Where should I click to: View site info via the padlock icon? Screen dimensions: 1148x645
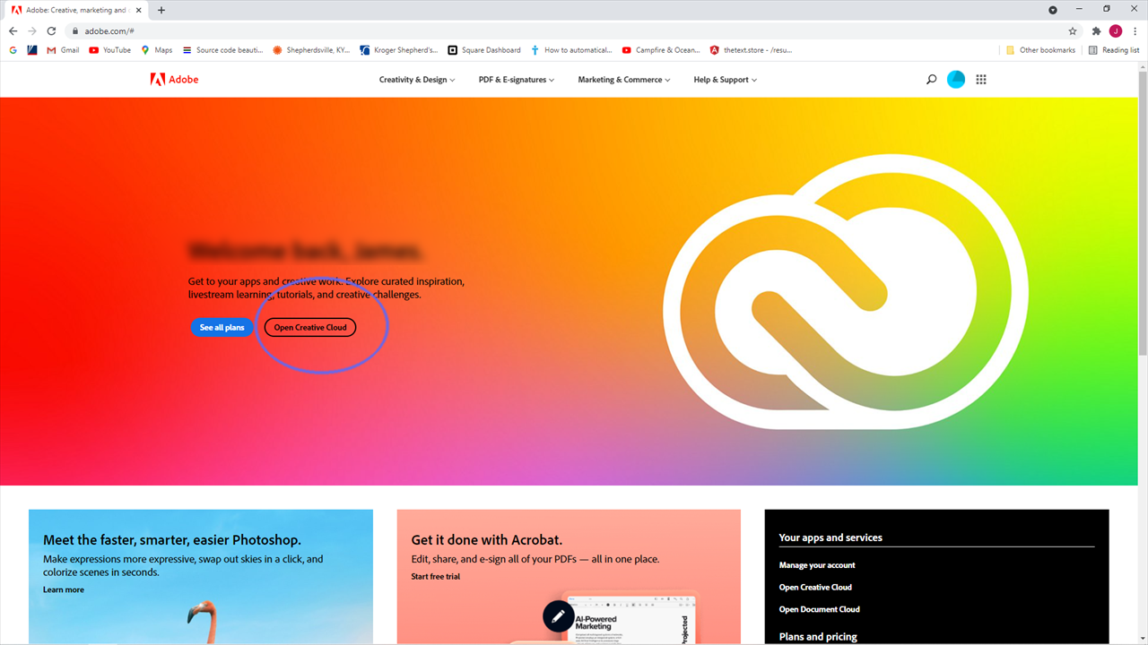[x=76, y=30]
